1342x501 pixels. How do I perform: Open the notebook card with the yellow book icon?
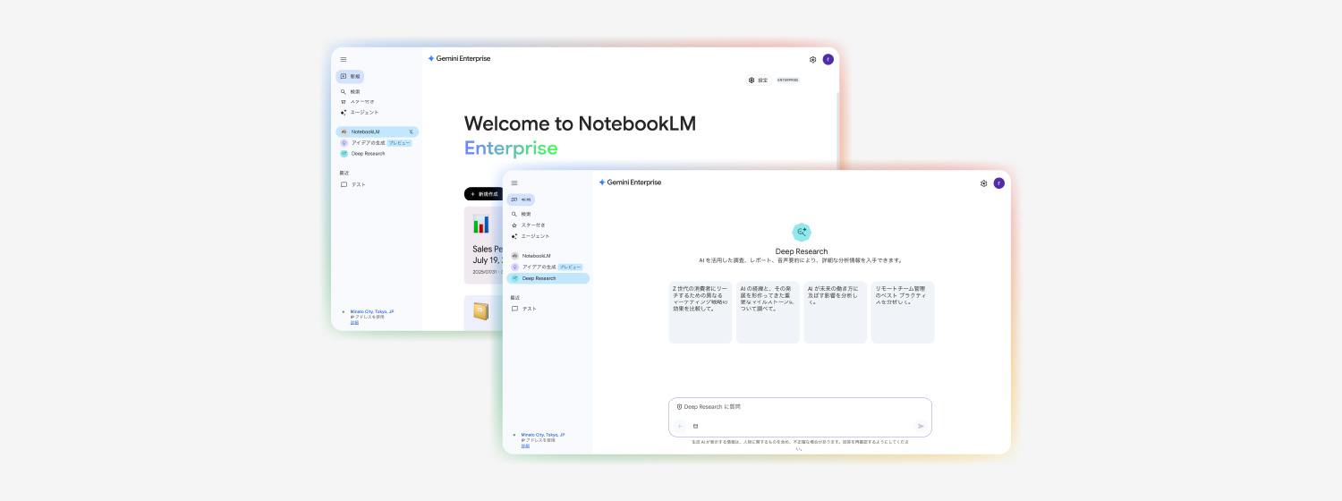click(x=484, y=313)
